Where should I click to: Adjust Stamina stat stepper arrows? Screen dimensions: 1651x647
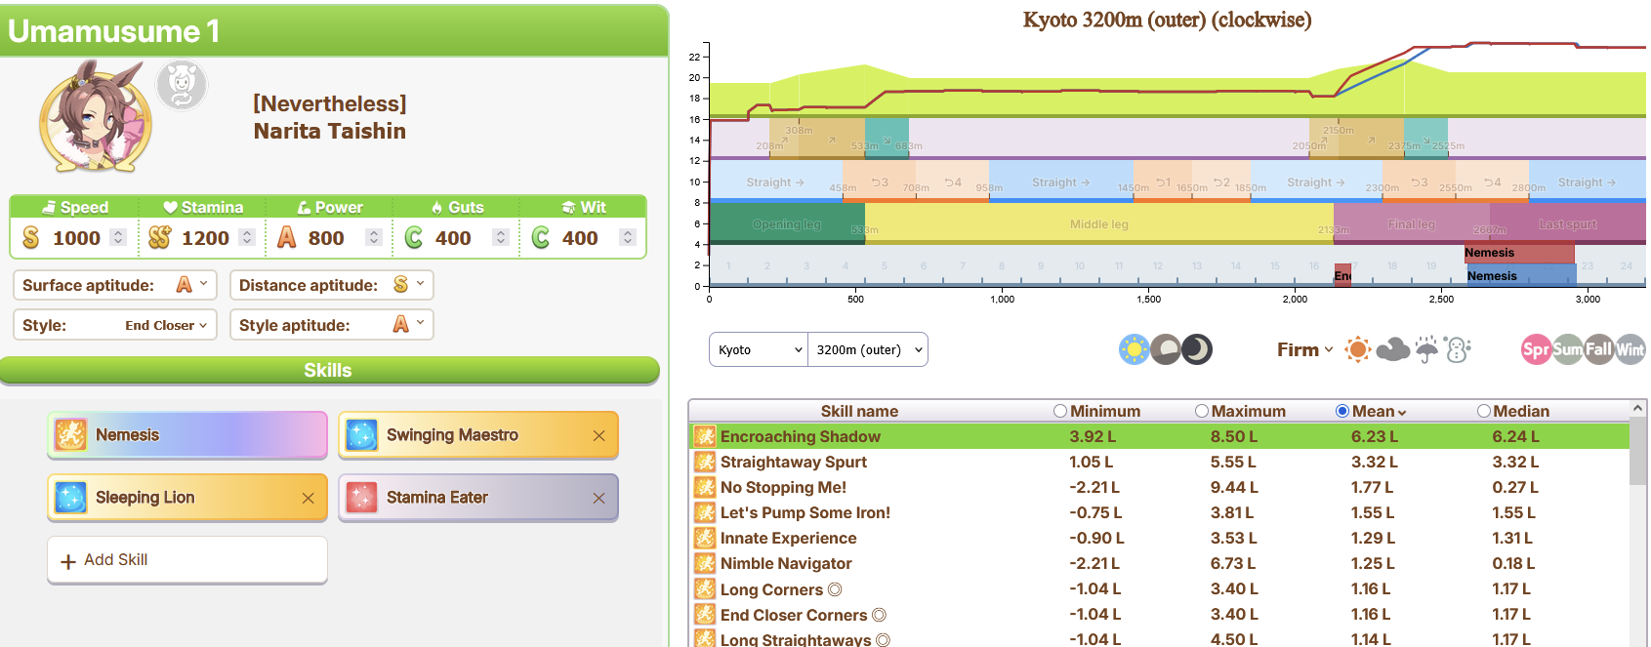pyautogui.click(x=247, y=237)
